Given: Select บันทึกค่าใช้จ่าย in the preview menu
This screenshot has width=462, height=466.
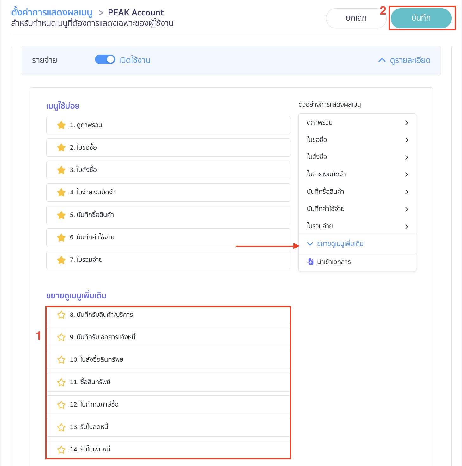Looking at the screenshot, I should pyautogui.click(x=325, y=209).
